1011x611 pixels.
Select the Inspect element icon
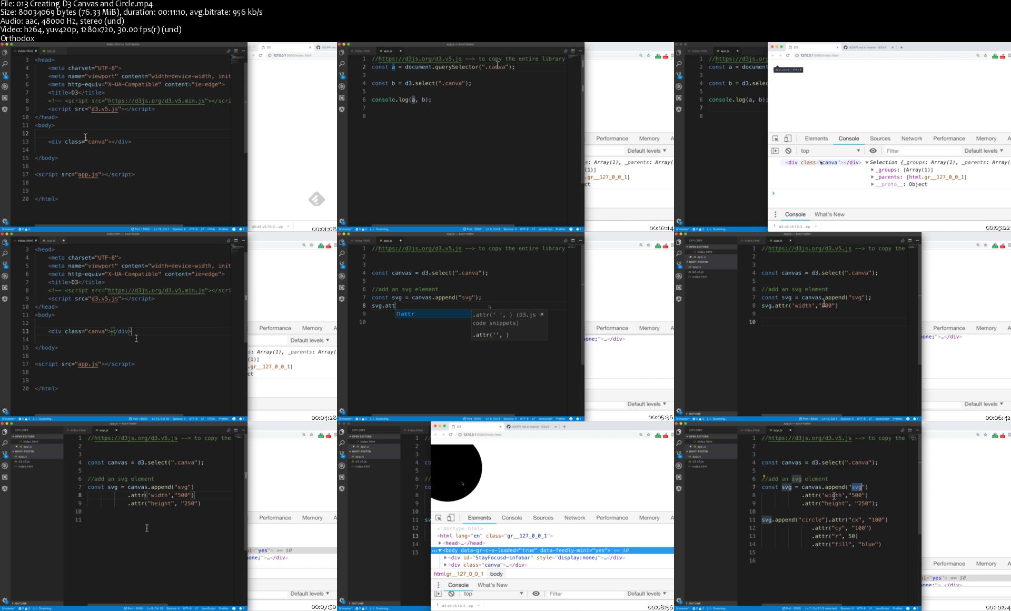[776, 138]
